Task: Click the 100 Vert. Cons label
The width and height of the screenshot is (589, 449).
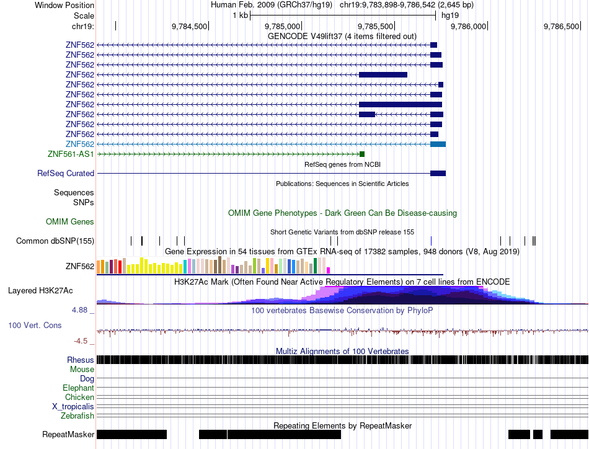Action: tap(35, 326)
